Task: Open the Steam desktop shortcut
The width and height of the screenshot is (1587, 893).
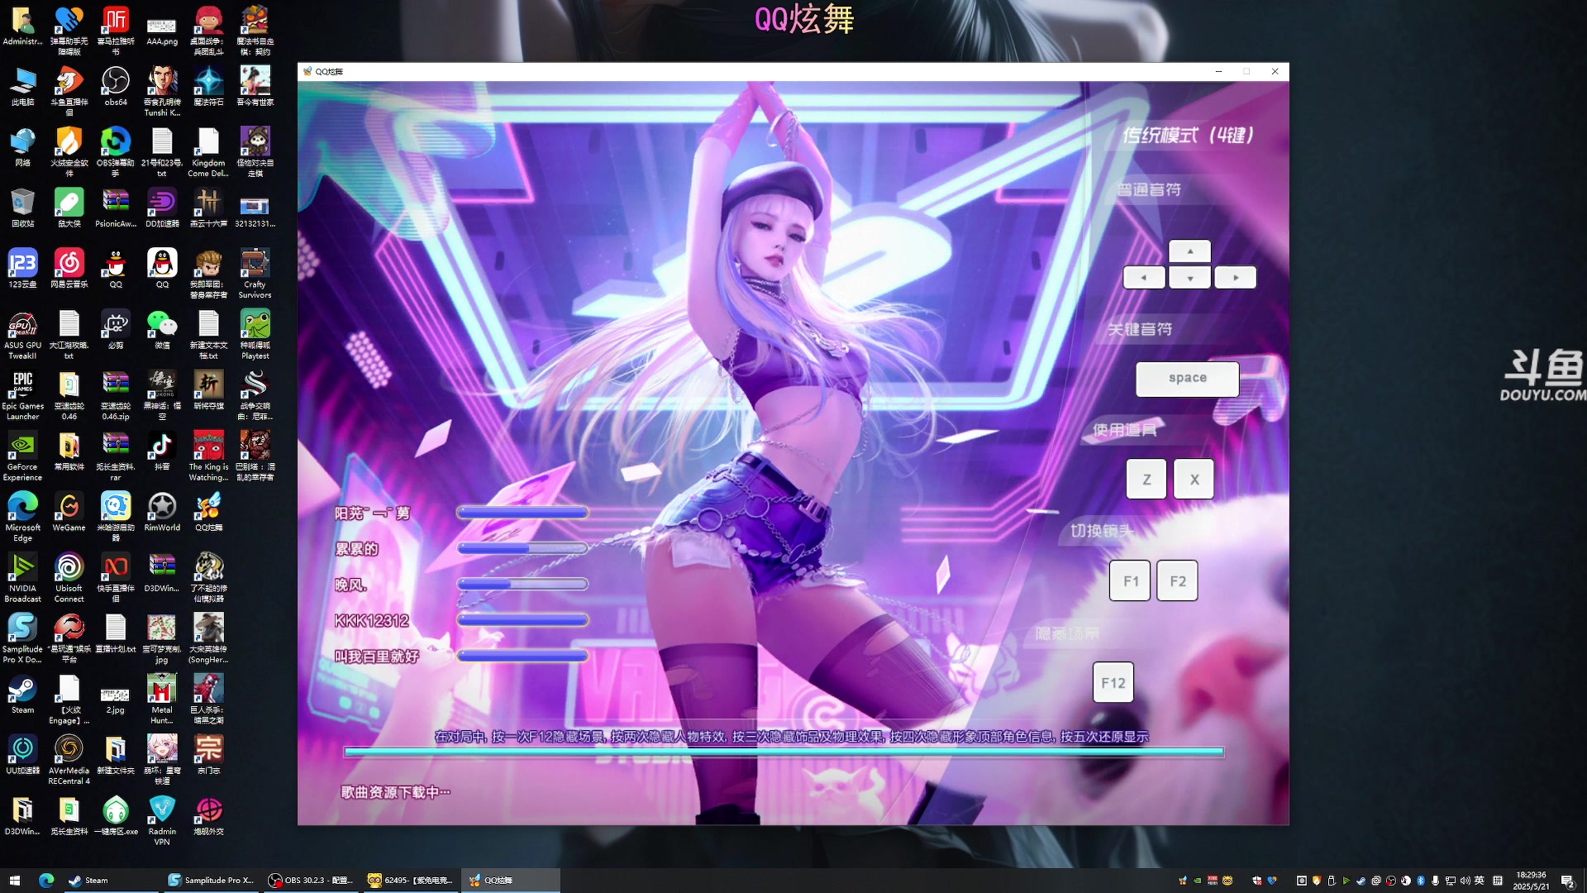Action: (x=22, y=694)
